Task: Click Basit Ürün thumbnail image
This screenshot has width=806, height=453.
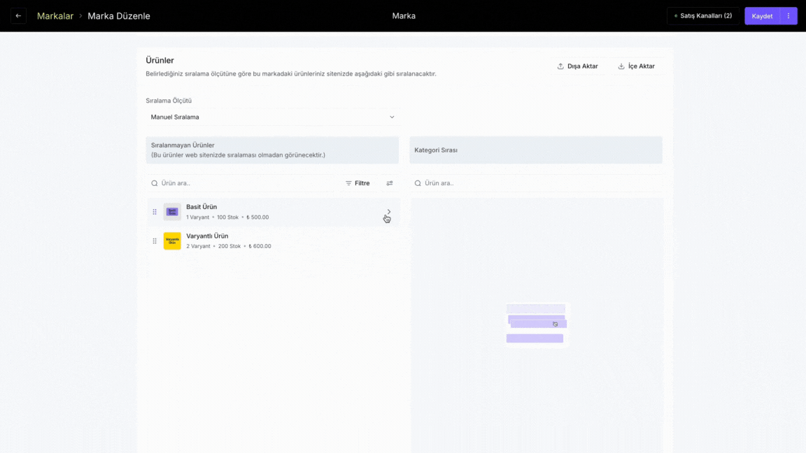Action: (x=172, y=212)
